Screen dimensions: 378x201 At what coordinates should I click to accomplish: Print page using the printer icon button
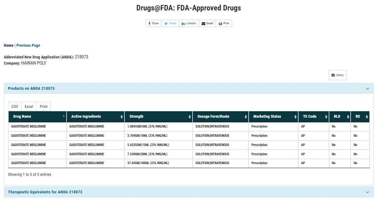point(224,23)
